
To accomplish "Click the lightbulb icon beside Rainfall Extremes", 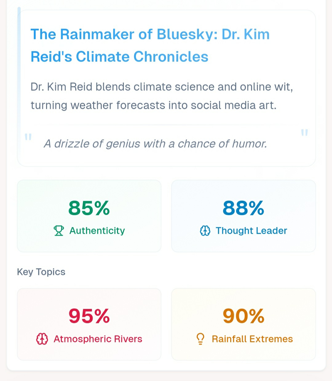I will click(200, 339).
